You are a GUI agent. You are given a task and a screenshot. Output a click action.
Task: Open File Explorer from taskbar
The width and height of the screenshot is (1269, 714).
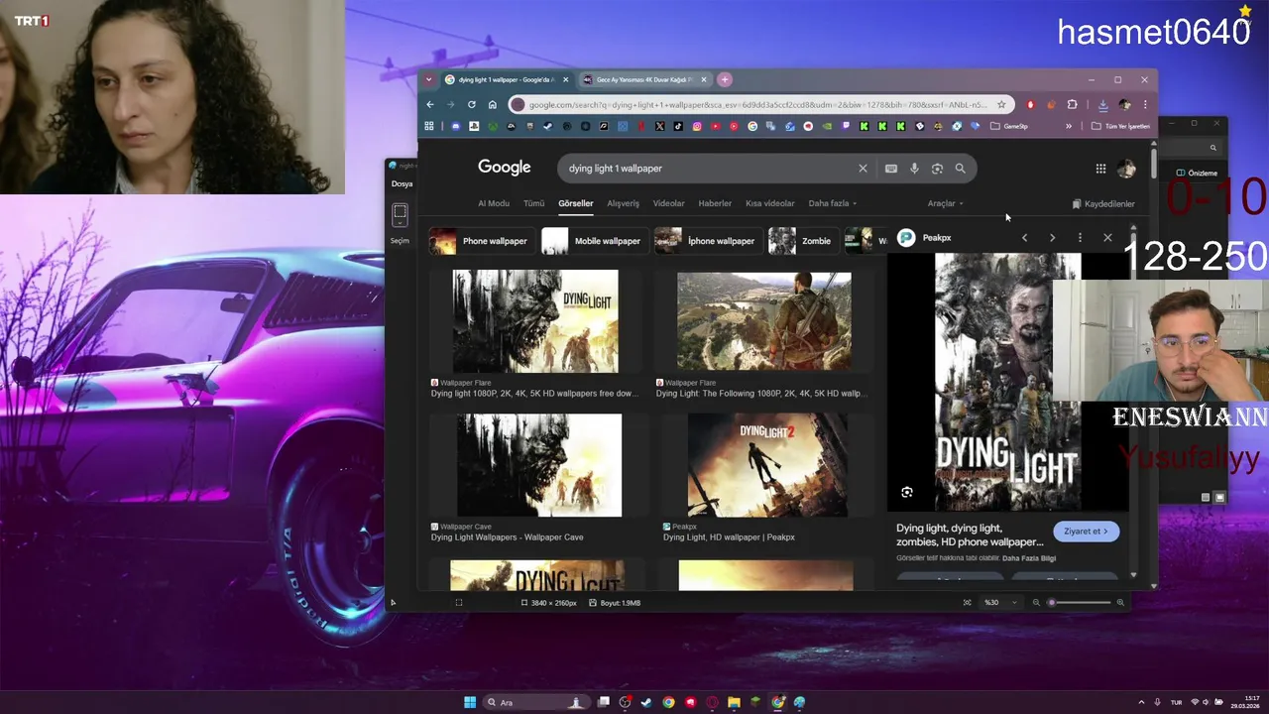click(x=734, y=702)
